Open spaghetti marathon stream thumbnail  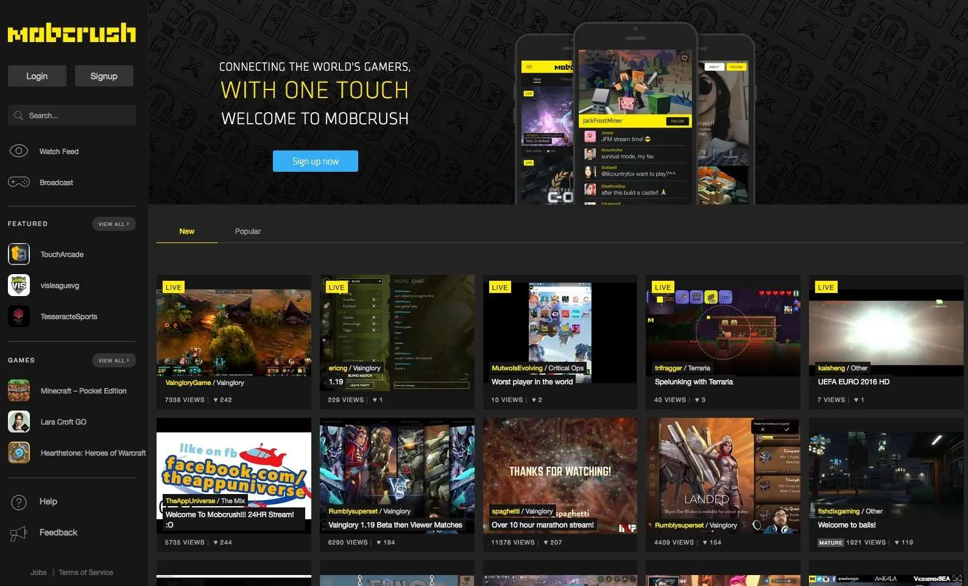(560, 475)
